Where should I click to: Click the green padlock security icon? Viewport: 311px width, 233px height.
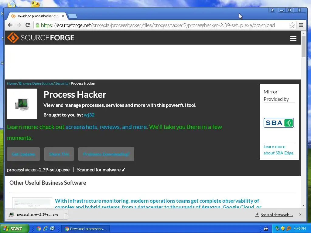(37, 25)
